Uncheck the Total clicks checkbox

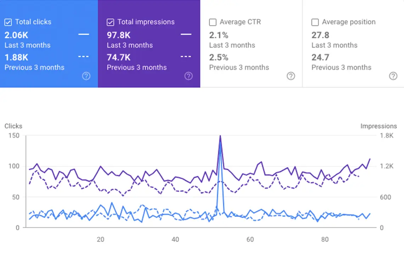[x=8, y=22]
